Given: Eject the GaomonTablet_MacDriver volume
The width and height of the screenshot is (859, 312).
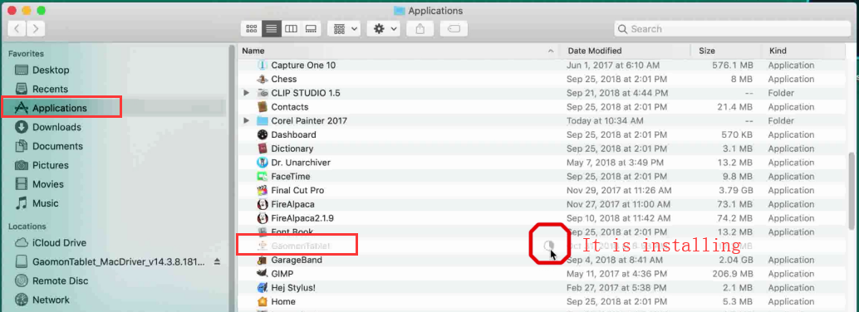Looking at the screenshot, I should (x=217, y=261).
